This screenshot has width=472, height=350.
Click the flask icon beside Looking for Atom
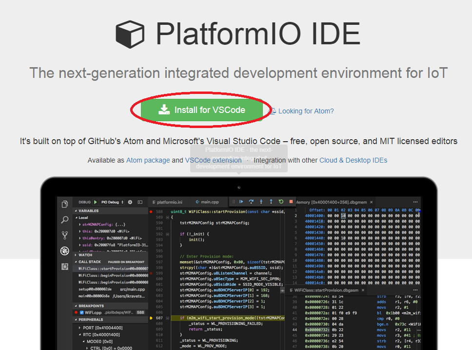(272, 111)
